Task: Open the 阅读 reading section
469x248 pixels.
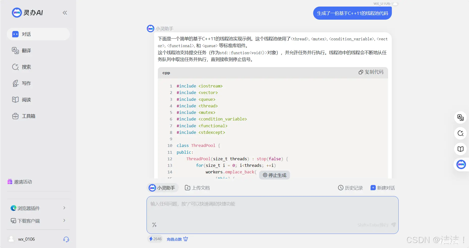Action: tap(38, 100)
